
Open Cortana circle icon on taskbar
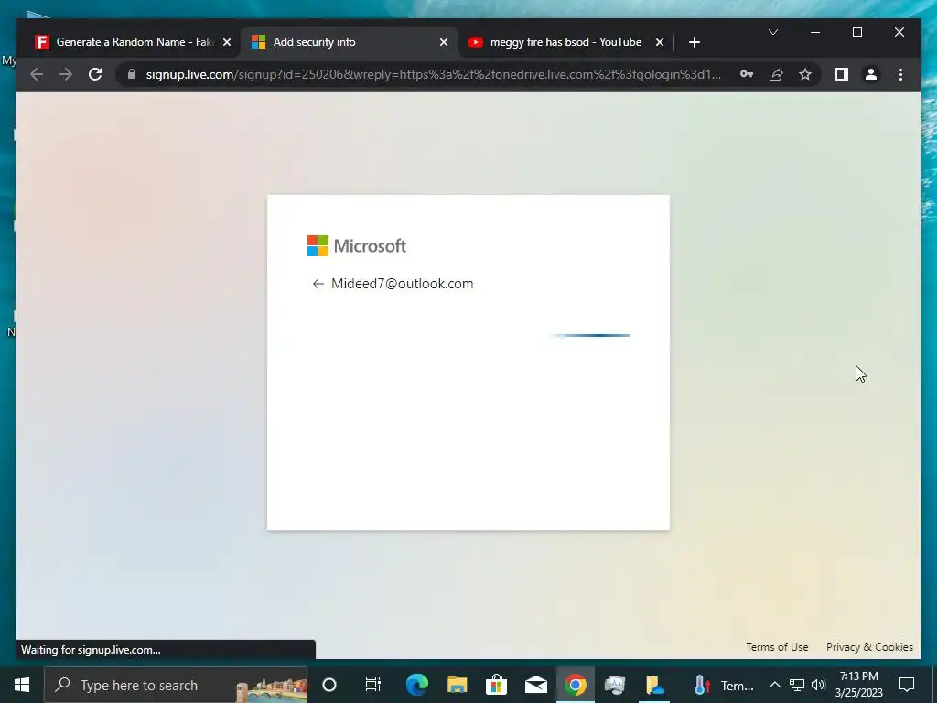(x=329, y=685)
